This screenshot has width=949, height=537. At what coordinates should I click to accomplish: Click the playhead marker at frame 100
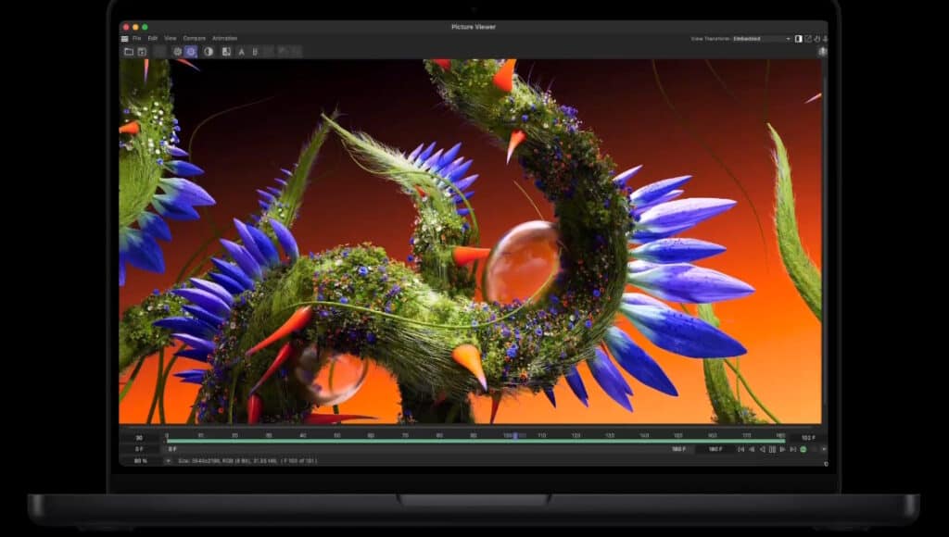515,435
